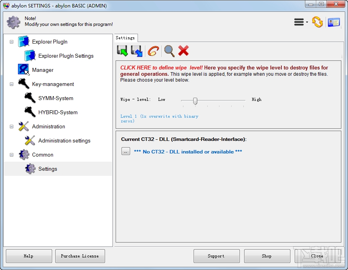Click 'Modify your own settings' note text
348x270 pixels.
69,24
